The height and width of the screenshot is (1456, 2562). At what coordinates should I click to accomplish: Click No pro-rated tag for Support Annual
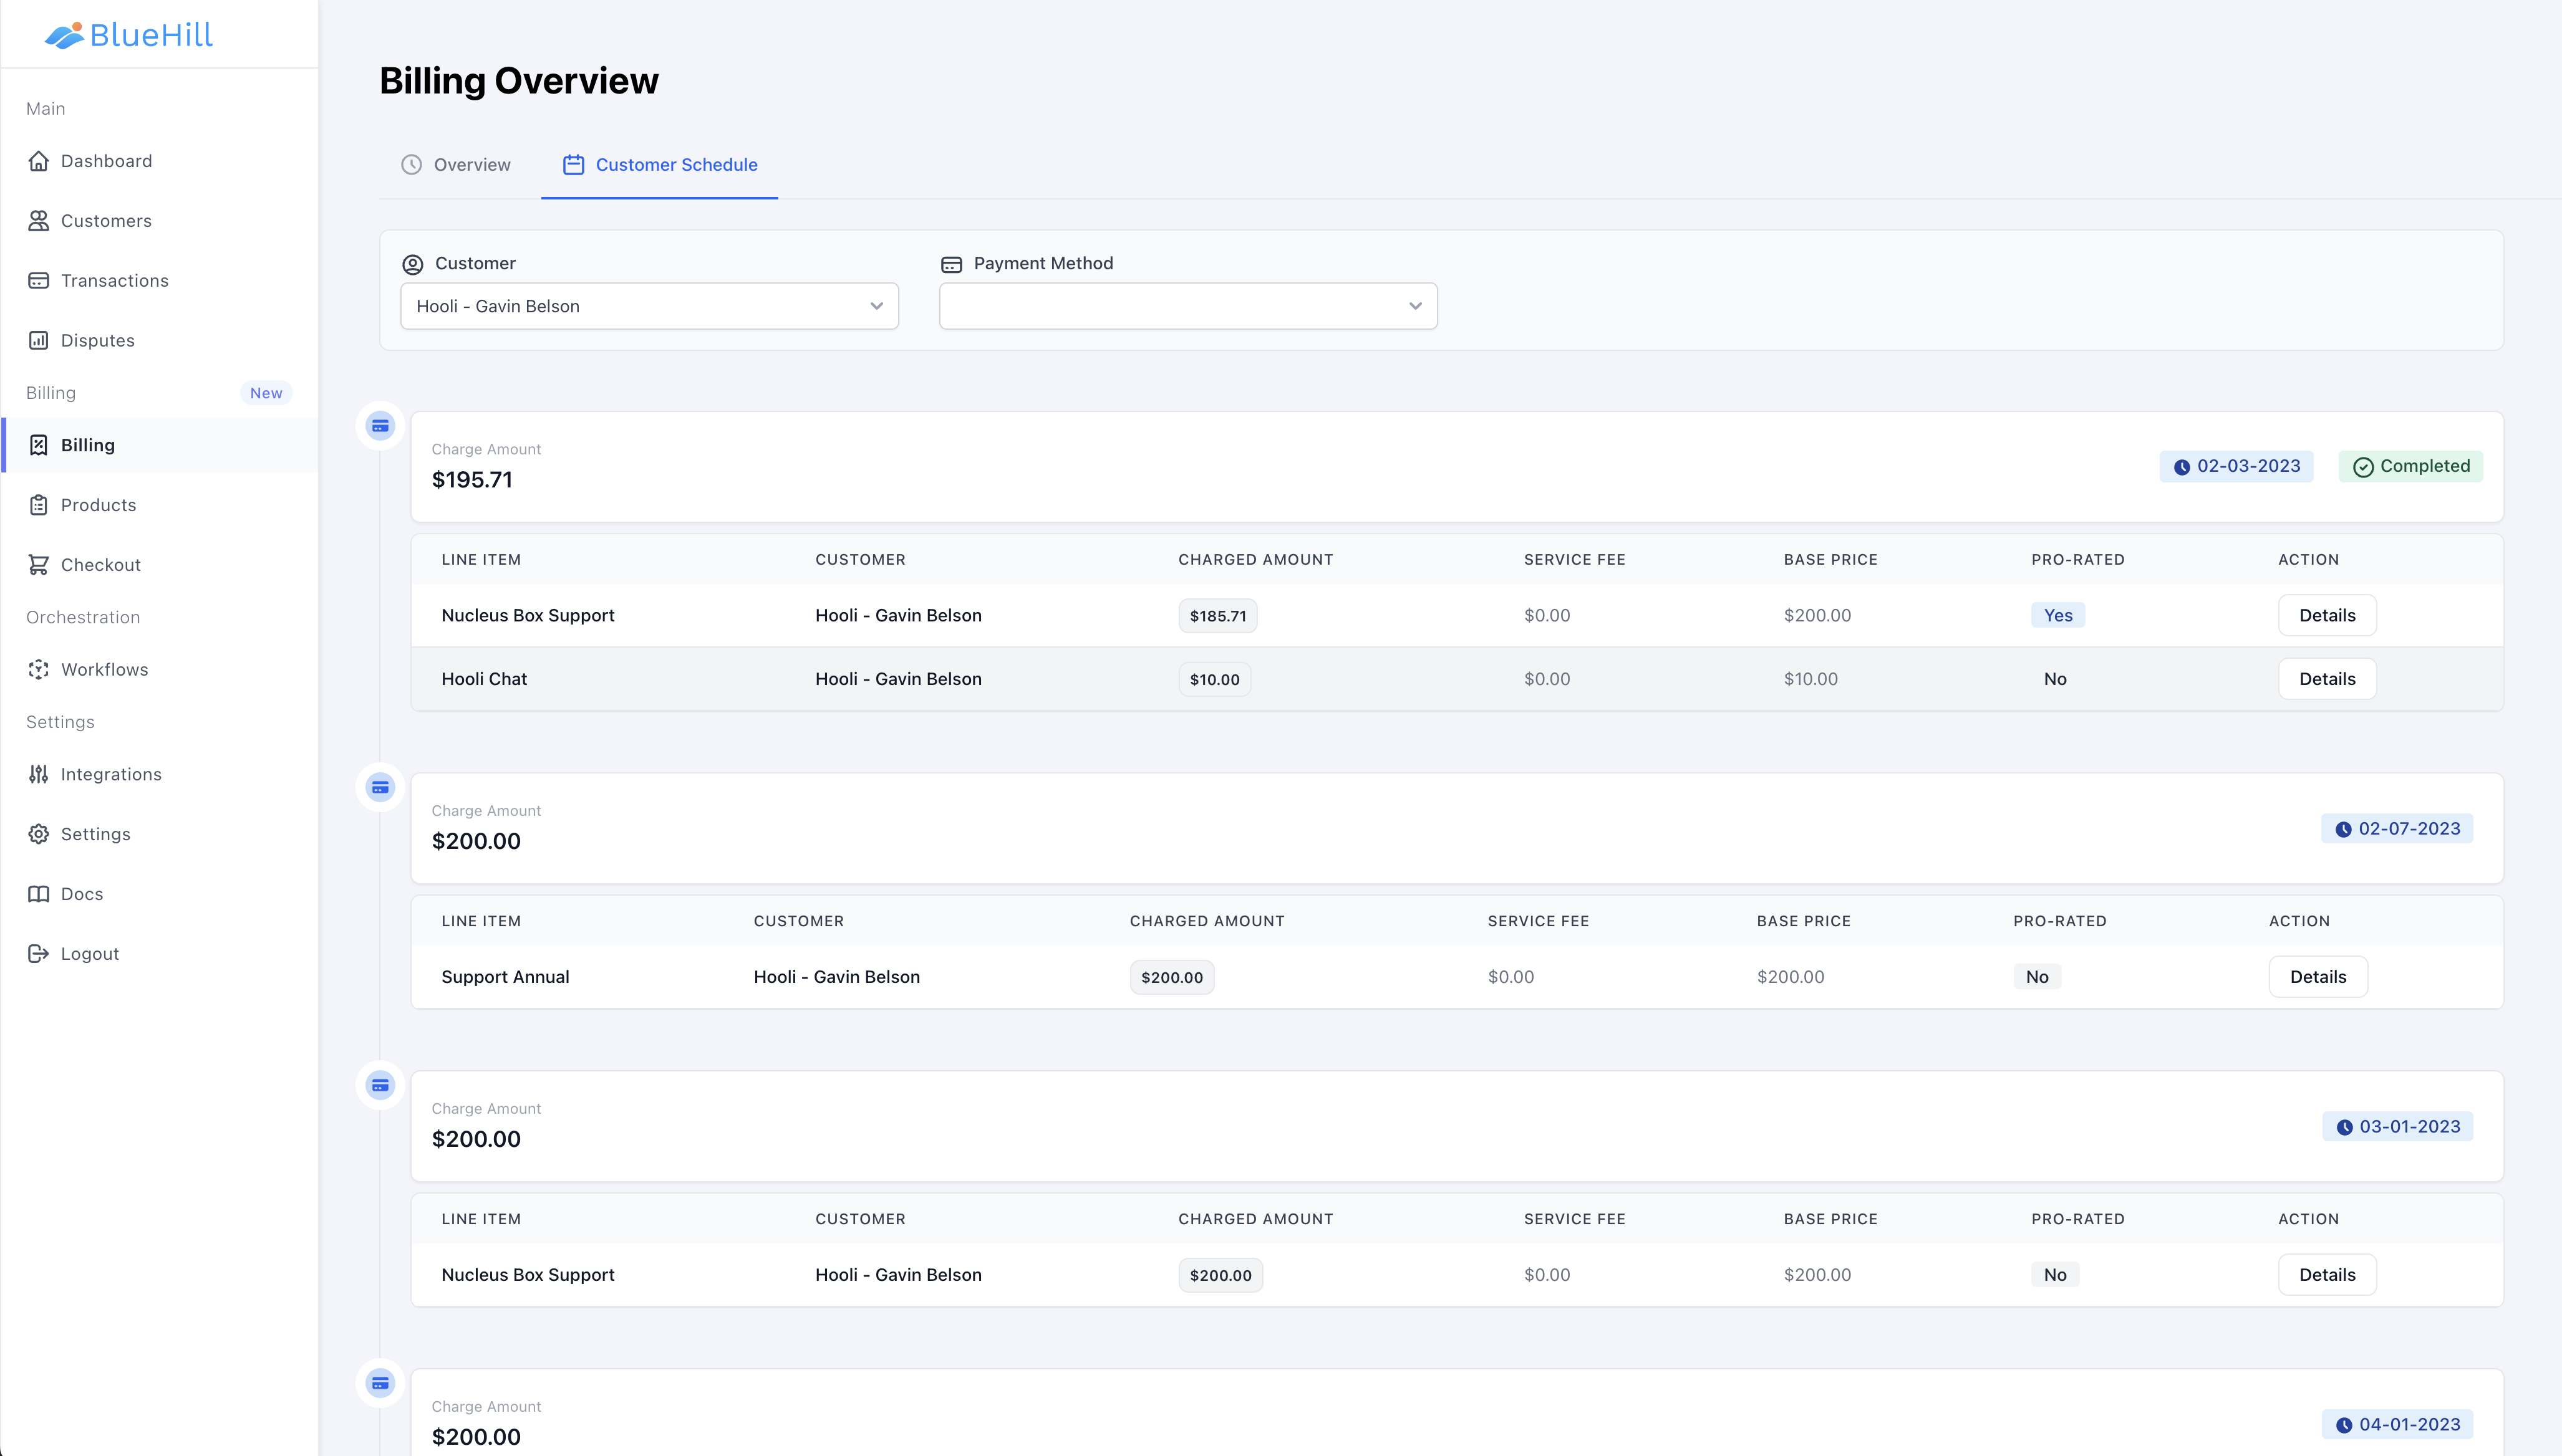tap(2037, 977)
